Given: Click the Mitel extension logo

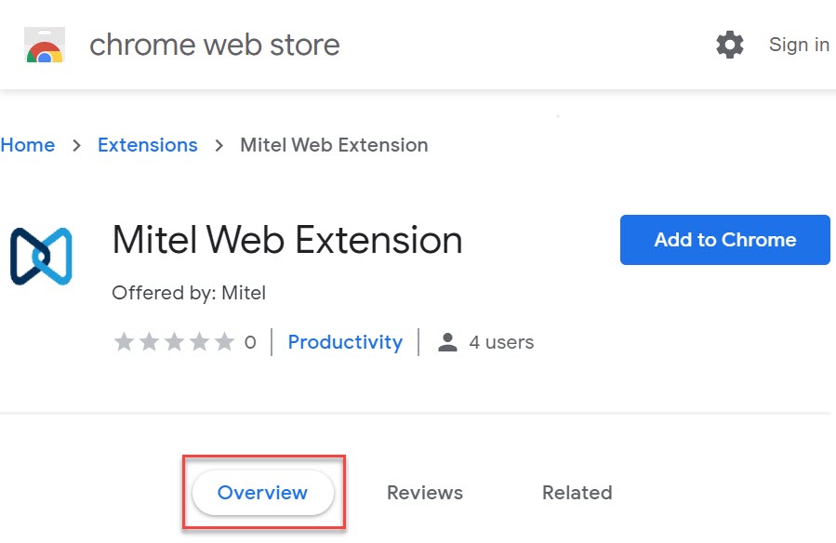Looking at the screenshot, I should tap(41, 255).
